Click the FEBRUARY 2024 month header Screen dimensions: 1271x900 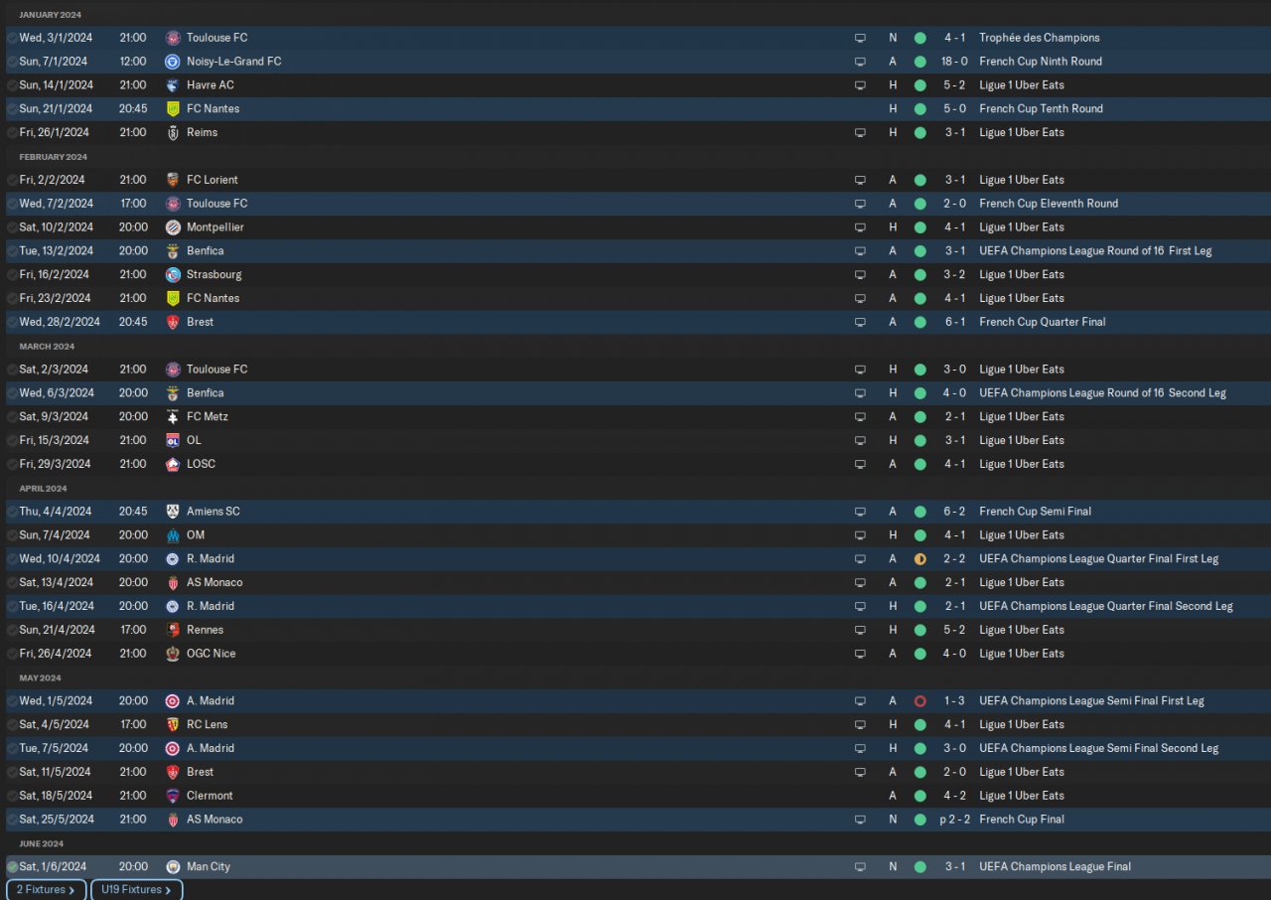pyautogui.click(x=53, y=157)
